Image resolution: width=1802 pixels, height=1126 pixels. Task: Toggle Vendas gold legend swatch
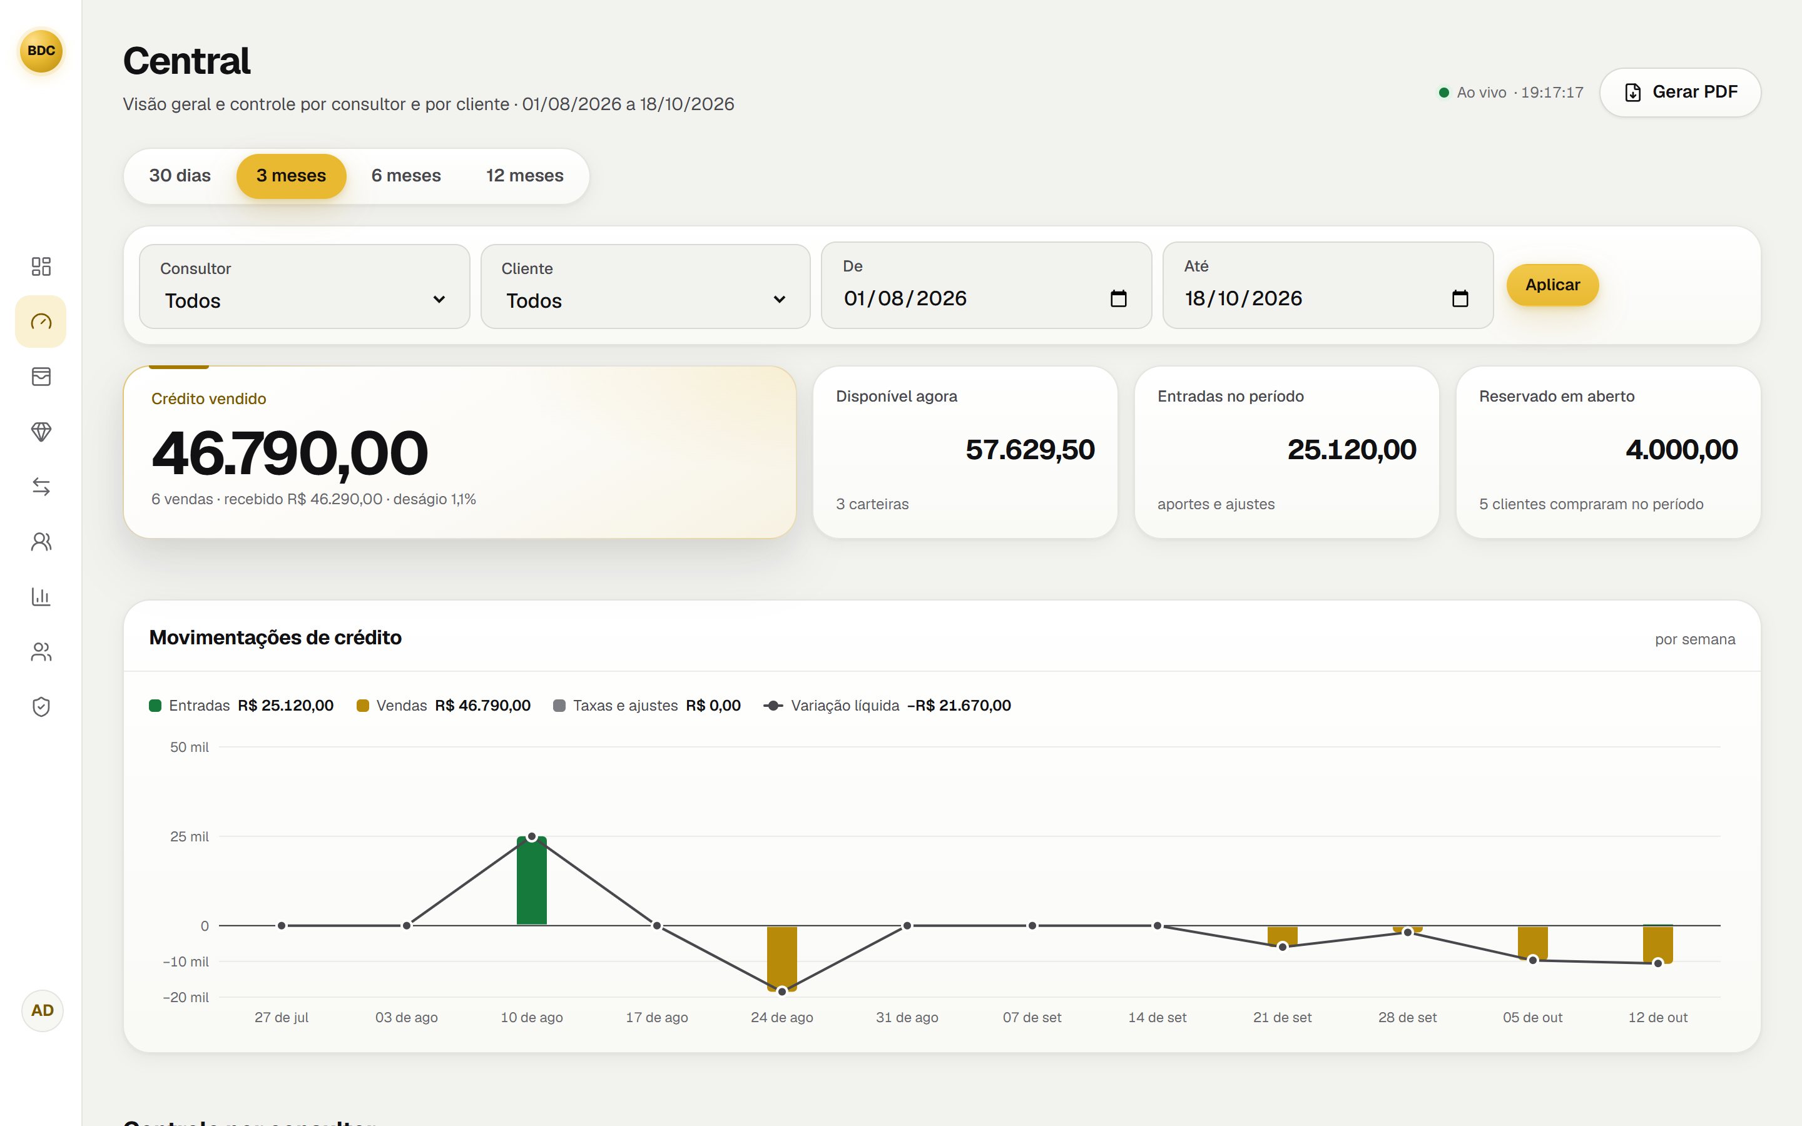[363, 705]
